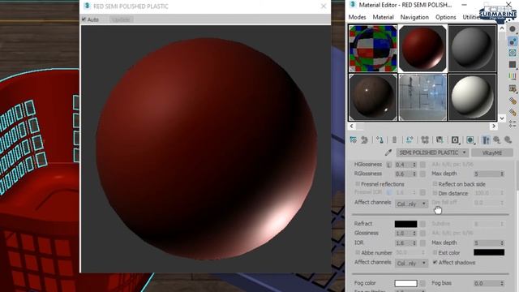This screenshot has width=519, height=292.
Task: Click map button next to RGlossiness
Action: (422, 174)
